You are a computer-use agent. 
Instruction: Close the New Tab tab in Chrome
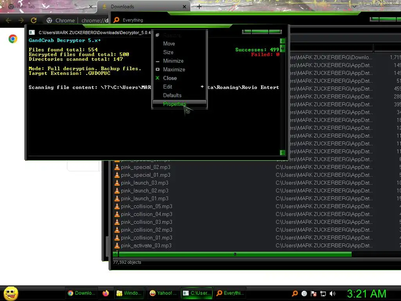[x=90, y=7]
